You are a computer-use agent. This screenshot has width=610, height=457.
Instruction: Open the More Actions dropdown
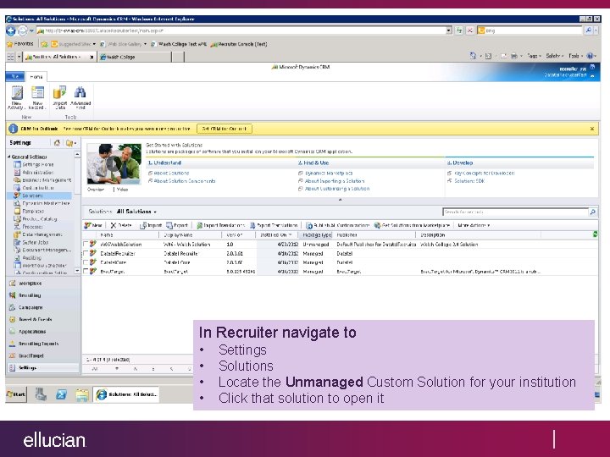(474, 225)
